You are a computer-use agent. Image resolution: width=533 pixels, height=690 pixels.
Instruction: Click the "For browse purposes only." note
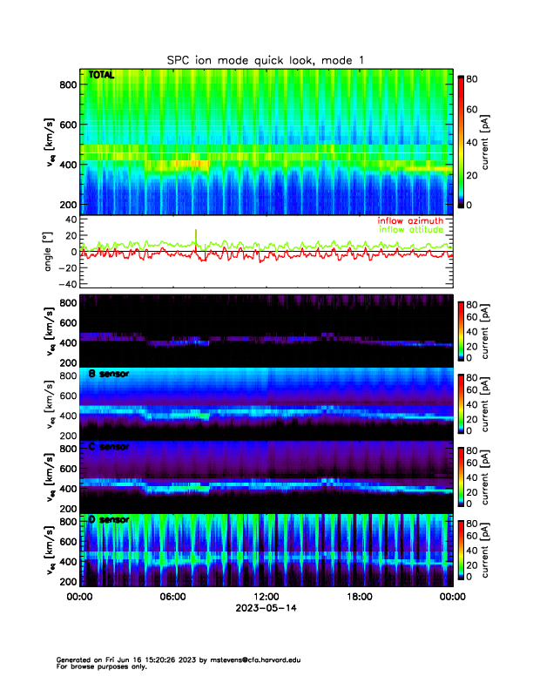tap(98, 666)
